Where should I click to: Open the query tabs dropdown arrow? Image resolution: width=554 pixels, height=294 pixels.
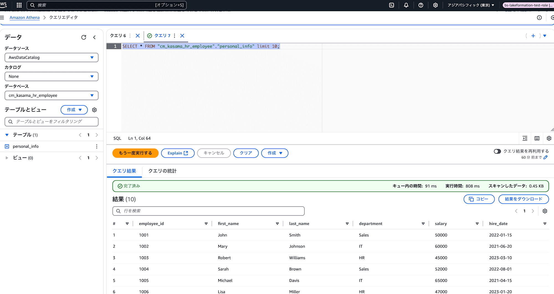coord(545,36)
